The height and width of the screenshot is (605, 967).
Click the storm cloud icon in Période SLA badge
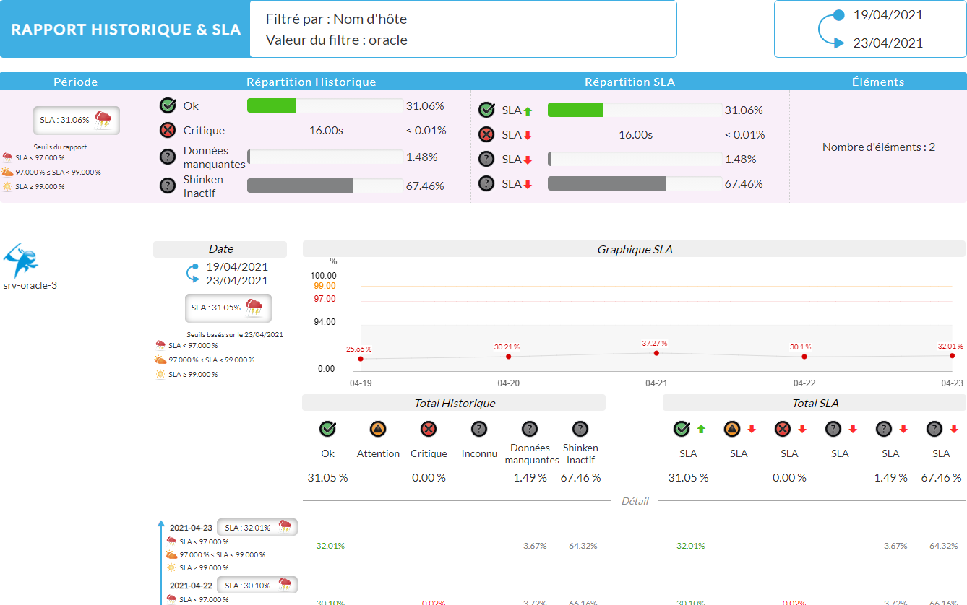pyautogui.click(x=103, y=120)
